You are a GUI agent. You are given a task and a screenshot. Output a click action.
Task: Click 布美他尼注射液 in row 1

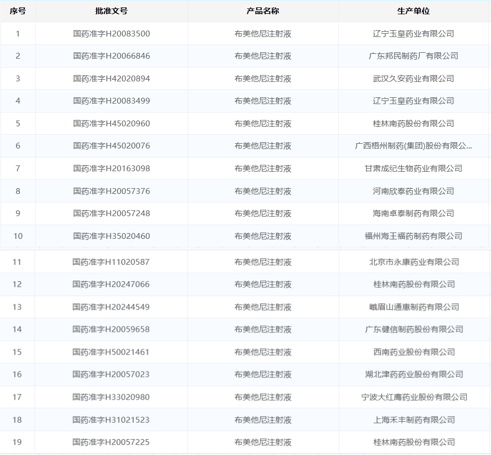coord(263,33)
